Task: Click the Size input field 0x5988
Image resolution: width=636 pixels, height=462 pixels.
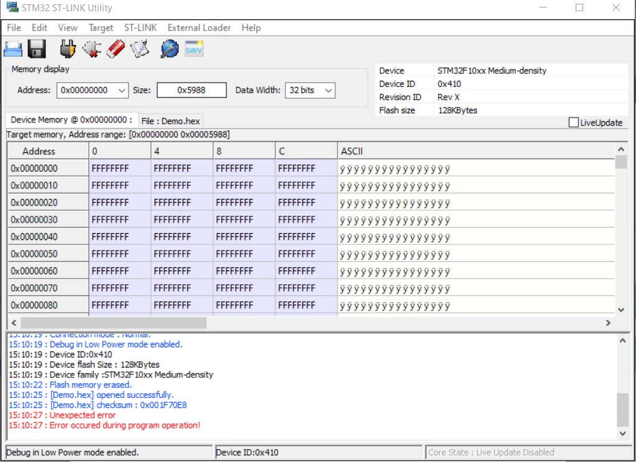Action: pyautogui.click(x=191, y=90)
